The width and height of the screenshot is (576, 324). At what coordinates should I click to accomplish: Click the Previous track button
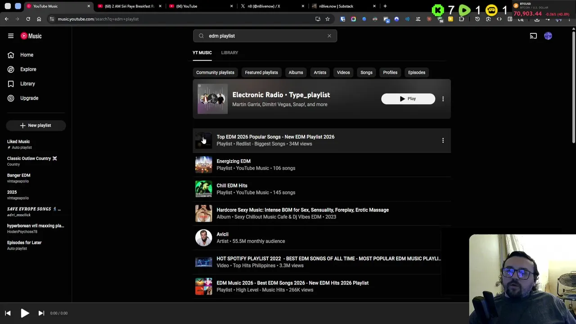click(8, 313)
